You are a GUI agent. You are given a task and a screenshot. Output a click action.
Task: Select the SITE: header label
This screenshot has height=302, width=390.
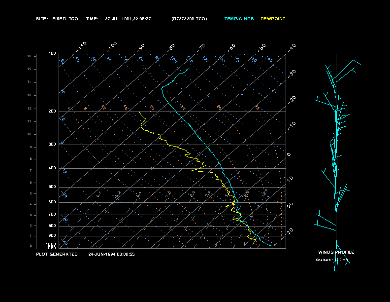click(42, 19)
